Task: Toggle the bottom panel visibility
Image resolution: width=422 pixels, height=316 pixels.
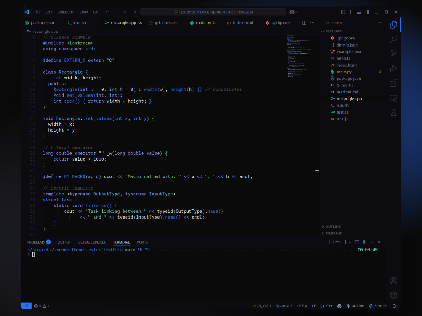Action: pos(359,12)
